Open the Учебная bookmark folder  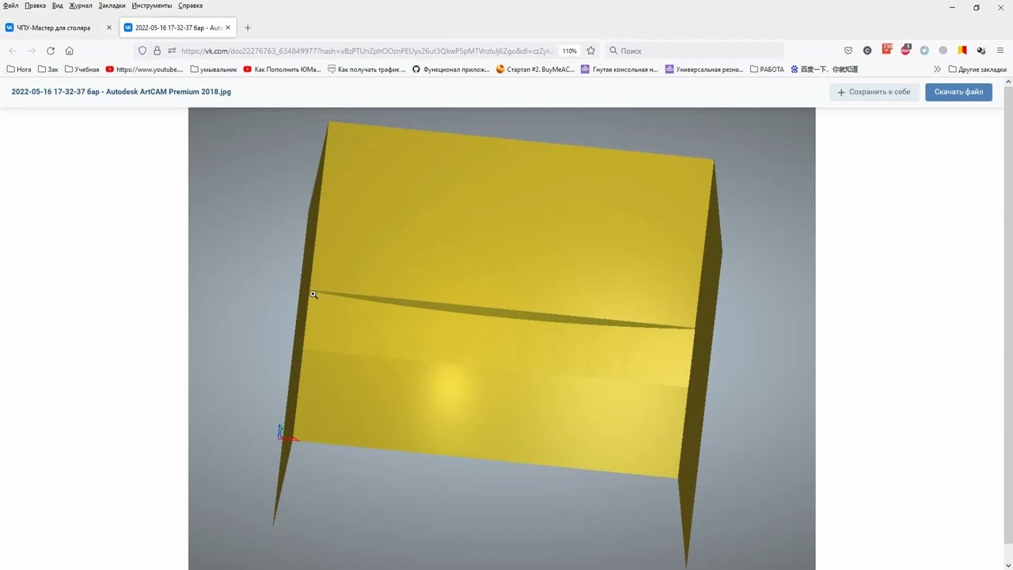[x=82, y=70]
